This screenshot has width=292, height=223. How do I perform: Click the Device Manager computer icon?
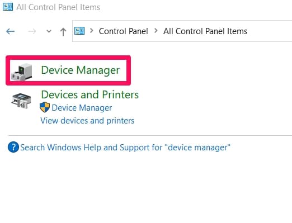(x=22, y=72)
